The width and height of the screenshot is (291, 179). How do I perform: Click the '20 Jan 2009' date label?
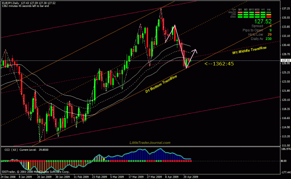click(44, 177)
